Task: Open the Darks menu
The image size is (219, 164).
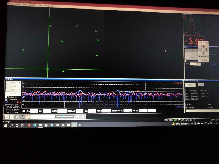Action: coord(40,5)
